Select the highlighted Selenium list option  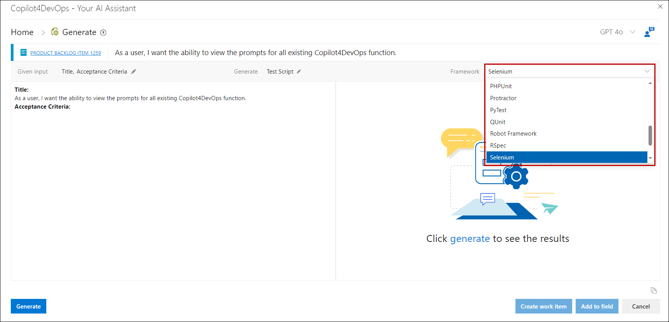566,158
